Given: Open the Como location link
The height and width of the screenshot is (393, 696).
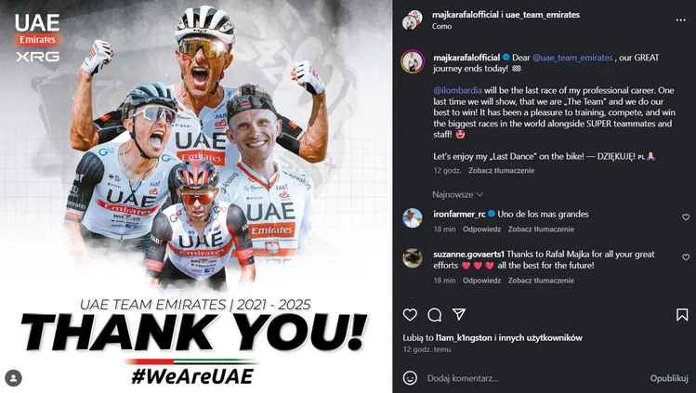Looking at the screenshot, I should pyautogui.click(x=441, y=26).
